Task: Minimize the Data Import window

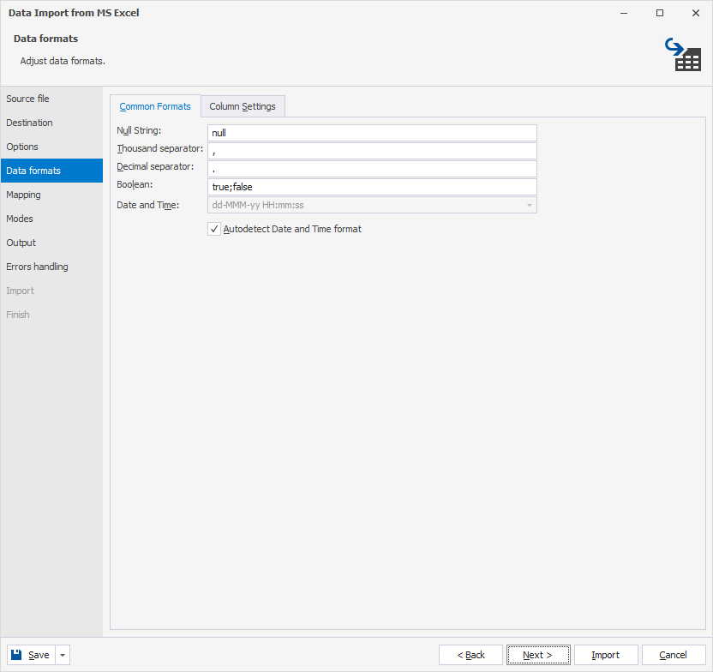Action: pyautogui.click(x=624, y=13)
